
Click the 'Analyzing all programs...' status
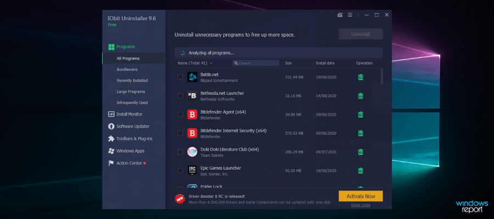pos(211,53)
